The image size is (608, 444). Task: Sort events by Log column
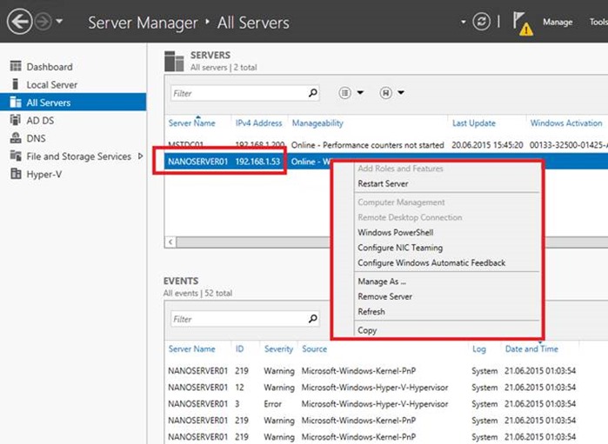(479, 349)
